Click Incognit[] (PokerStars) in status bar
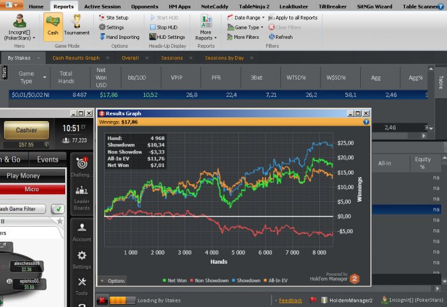The width and height of the screenshot is (447, 307). pos(413,300)
